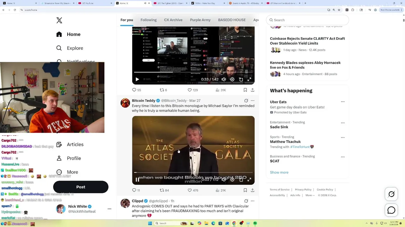Open settings gear on the top video

(x=232, y=79)
